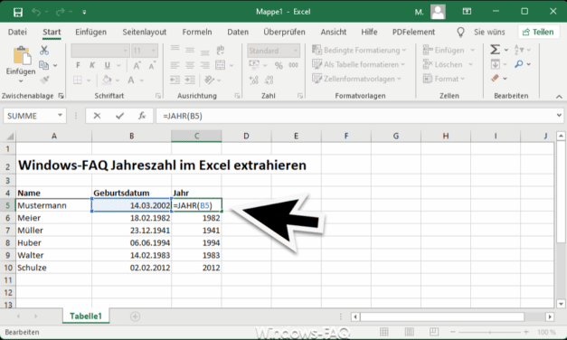This screenshot has height=340, width=567.
Task: Open Als Tabelle formatieren dropdown
Action: pos(358,64)
